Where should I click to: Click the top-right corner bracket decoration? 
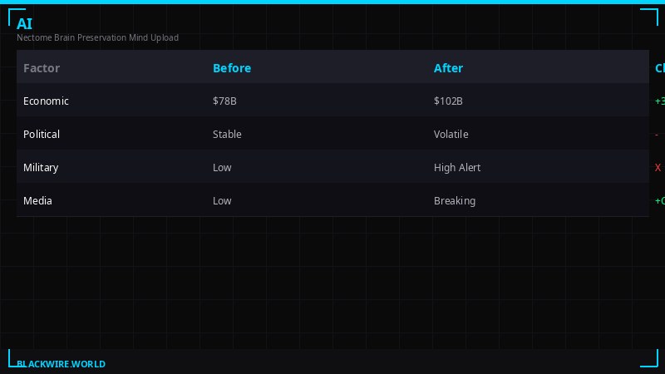point(648,17)
